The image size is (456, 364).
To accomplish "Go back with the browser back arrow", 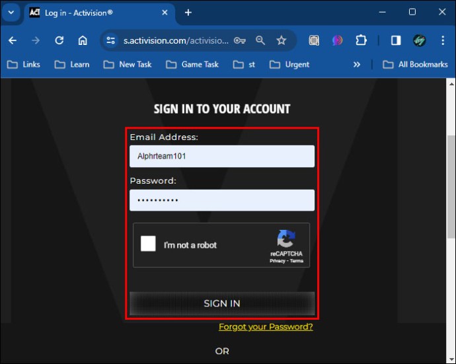I will (13, 40).
